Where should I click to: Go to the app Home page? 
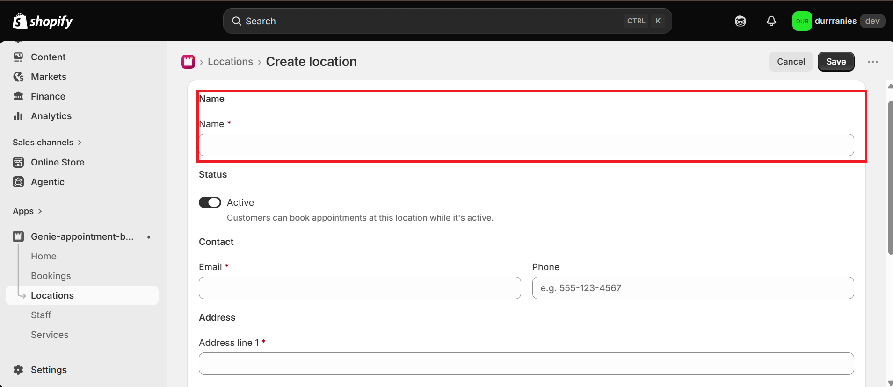tap(44, 256)
